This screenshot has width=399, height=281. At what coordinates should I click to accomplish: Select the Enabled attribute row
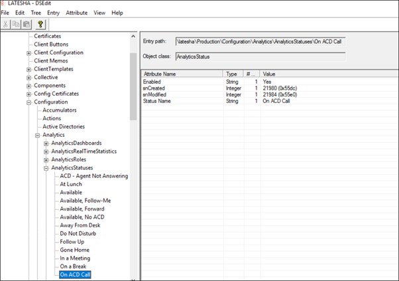152,81
